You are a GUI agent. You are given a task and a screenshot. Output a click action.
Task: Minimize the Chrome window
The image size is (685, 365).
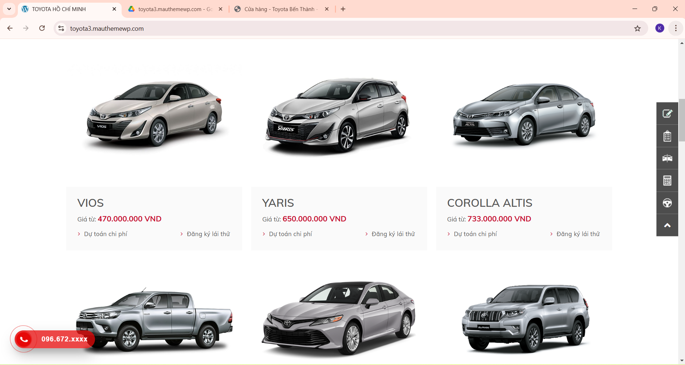635,9
